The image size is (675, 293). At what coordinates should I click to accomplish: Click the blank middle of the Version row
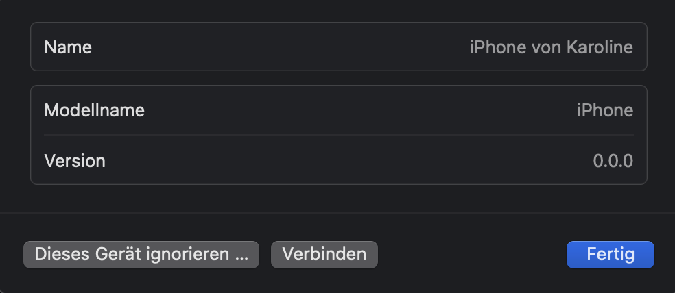pyautogui.click(x=343, y=161)
